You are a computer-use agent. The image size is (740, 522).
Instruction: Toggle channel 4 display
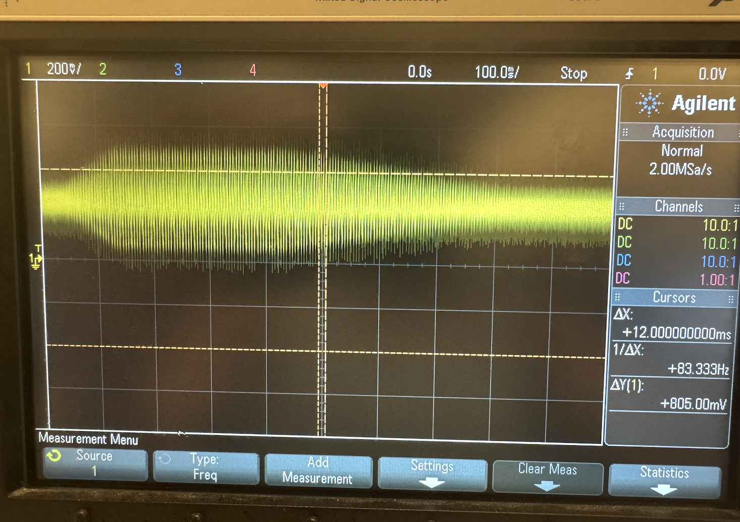252,69
